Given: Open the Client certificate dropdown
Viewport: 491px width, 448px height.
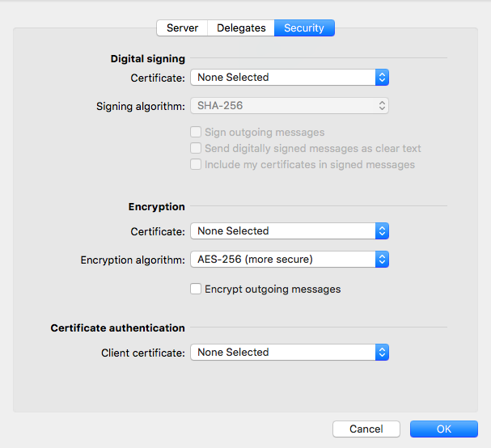Looking at the screenshot, I should [290, 353].
